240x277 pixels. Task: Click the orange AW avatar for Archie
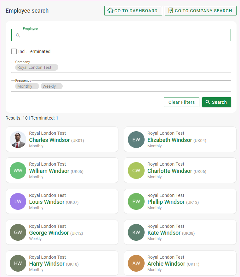pos(136,263)
